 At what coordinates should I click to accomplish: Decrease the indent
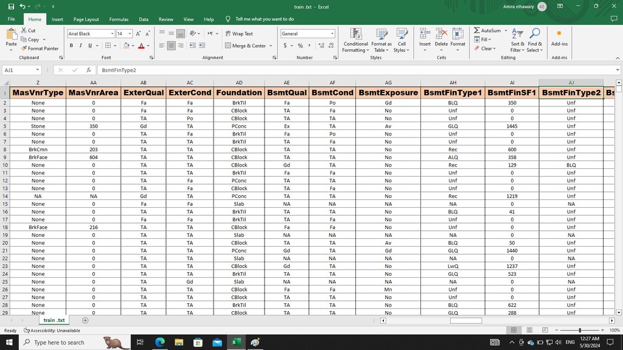193,46
